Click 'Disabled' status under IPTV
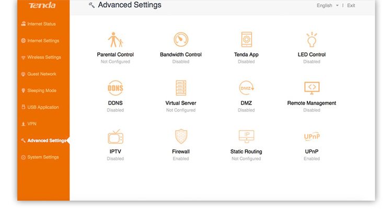Screen dimensions: 392x218 [x=116, y=158]
